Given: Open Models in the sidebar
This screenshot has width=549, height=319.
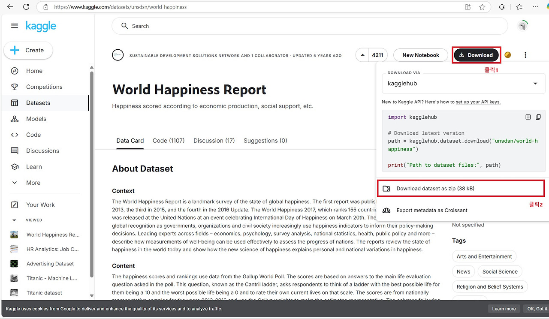Looking at the screenshot, I should [x=36, y=119].
